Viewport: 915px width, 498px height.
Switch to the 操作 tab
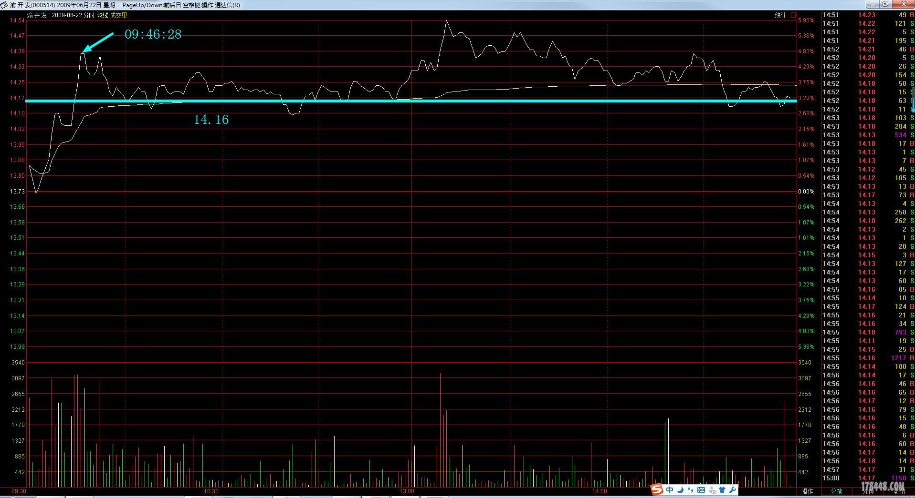pyautogui.click(x=807, y=491)
